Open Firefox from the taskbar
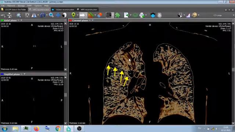 click(x=36, y=129)
